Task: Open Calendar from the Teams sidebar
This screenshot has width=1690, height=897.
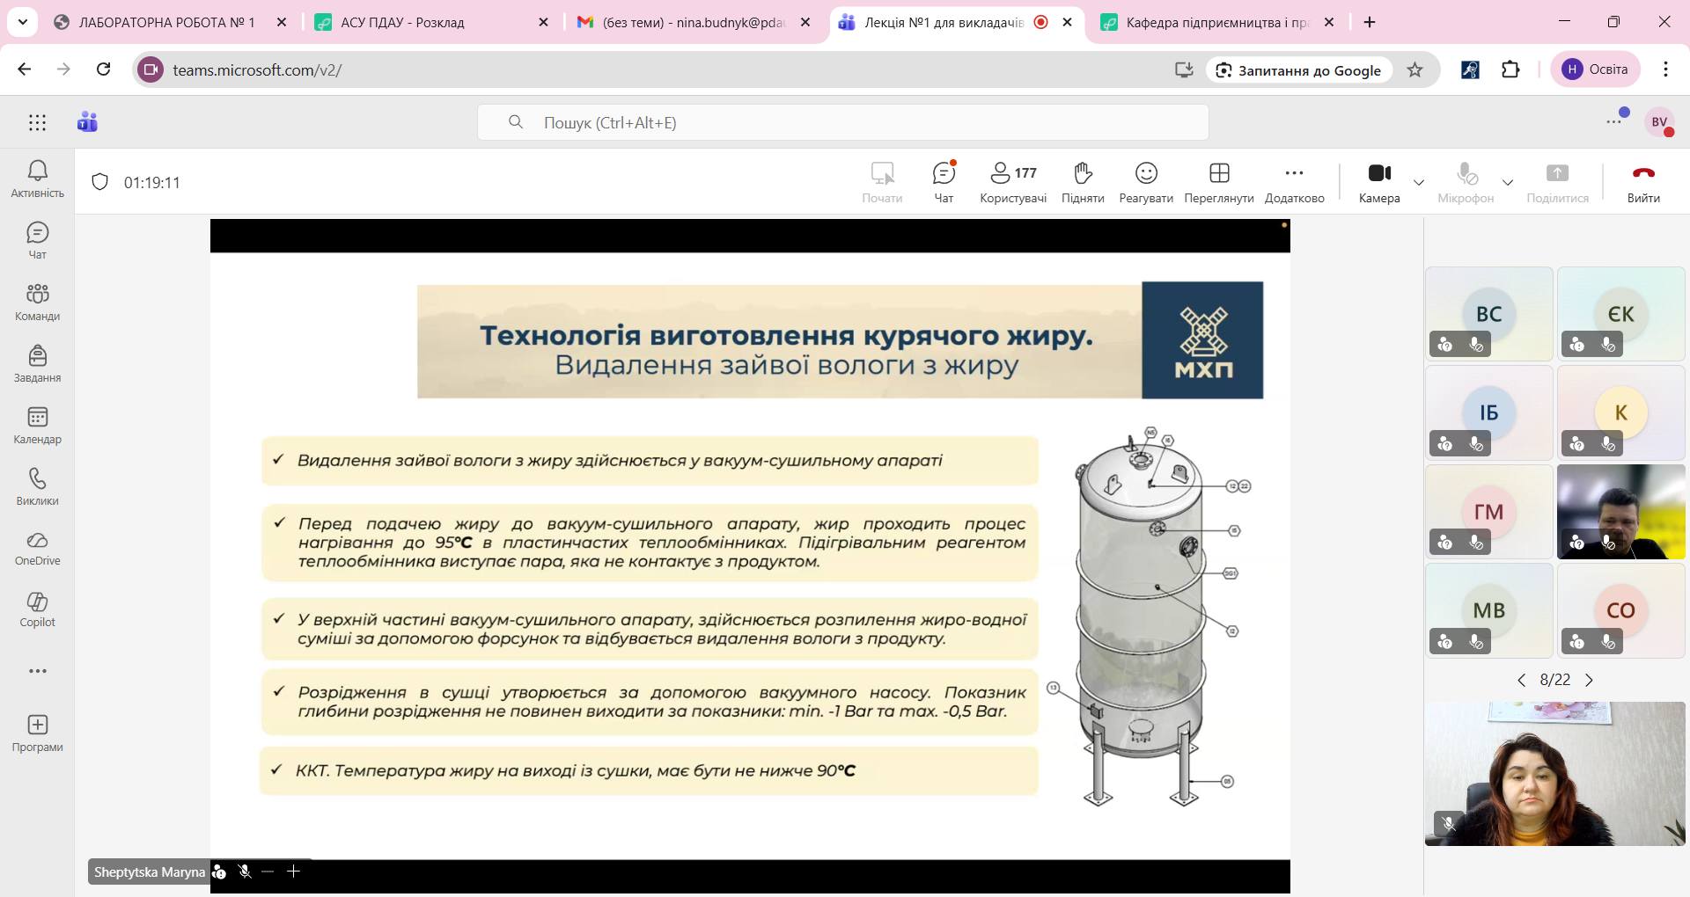Action: 37,426
